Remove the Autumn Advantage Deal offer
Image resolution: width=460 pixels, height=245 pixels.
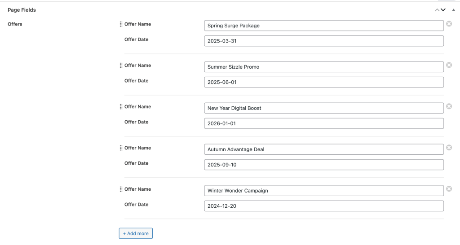[449, 148]
